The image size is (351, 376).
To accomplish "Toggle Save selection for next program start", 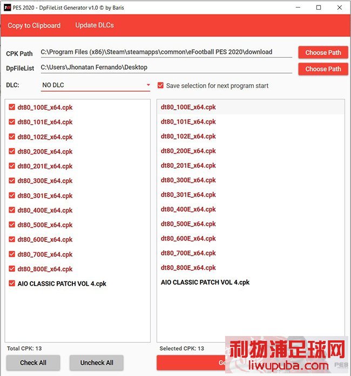I will point(160,85).
